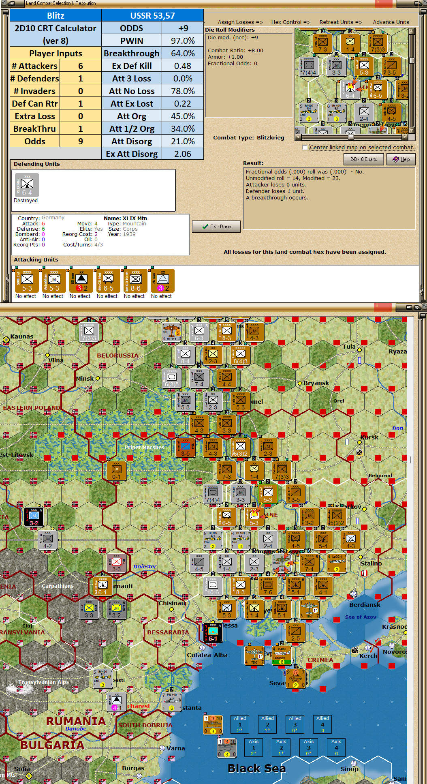This screenshot has height=784, width=427.
Task: Click the 7-3 infantry counter in mini map
Action: pos(322,43)
